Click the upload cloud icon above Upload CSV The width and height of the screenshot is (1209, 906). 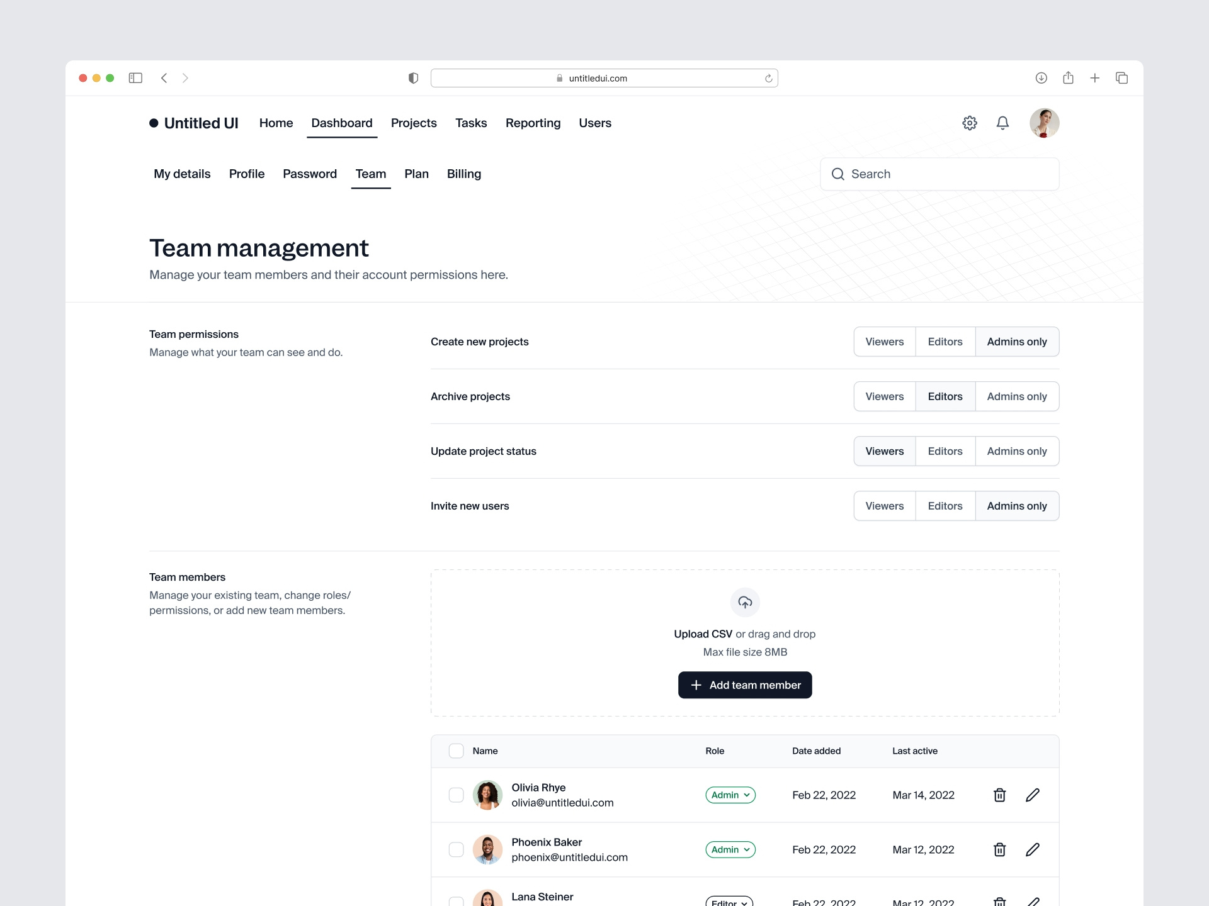click(745, 602)
